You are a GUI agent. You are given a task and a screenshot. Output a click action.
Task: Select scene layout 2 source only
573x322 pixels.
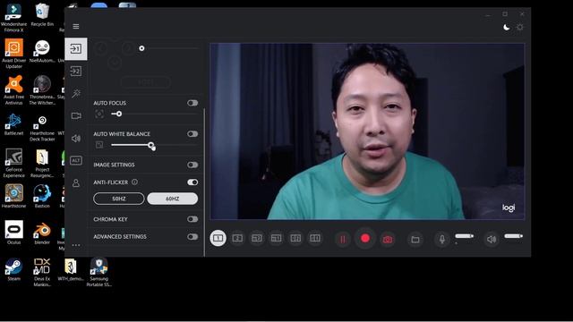237,238
